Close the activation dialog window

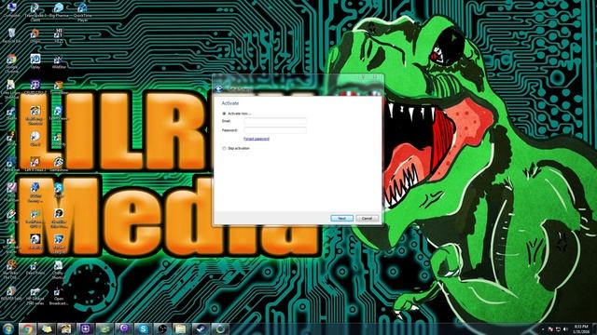(x=375, y=77)
